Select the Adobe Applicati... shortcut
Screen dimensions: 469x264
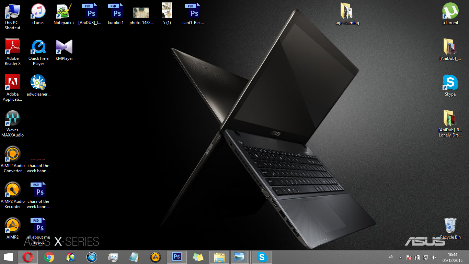click(x=13, y=88)
